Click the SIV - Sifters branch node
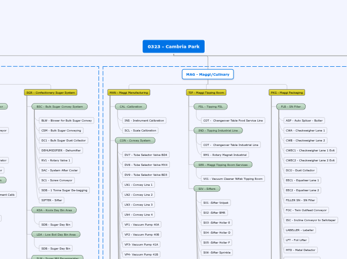This screenshot has width=347, height=259. pyautogui.click(x=207, y=188)
